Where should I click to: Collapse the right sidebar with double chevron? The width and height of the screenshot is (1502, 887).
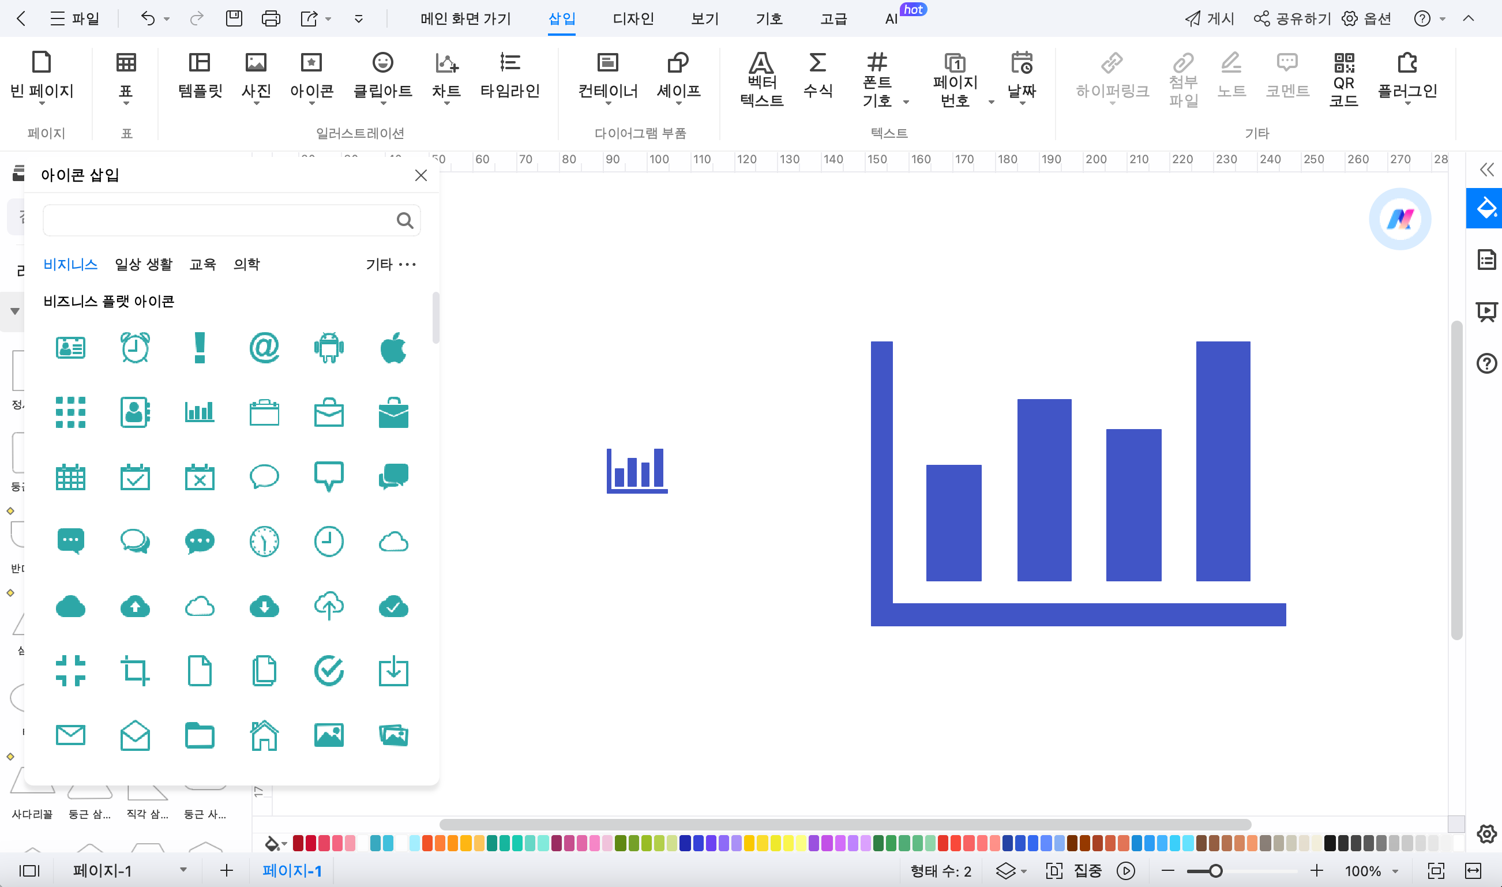[1486, 170]
